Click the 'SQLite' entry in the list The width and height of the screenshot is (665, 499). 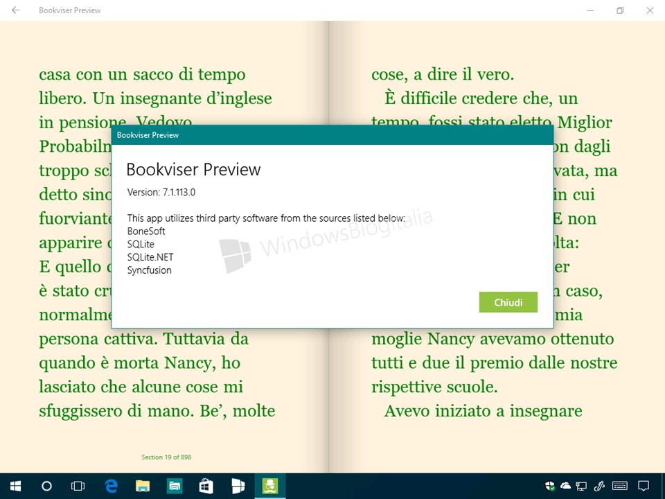tap(141, 245)
